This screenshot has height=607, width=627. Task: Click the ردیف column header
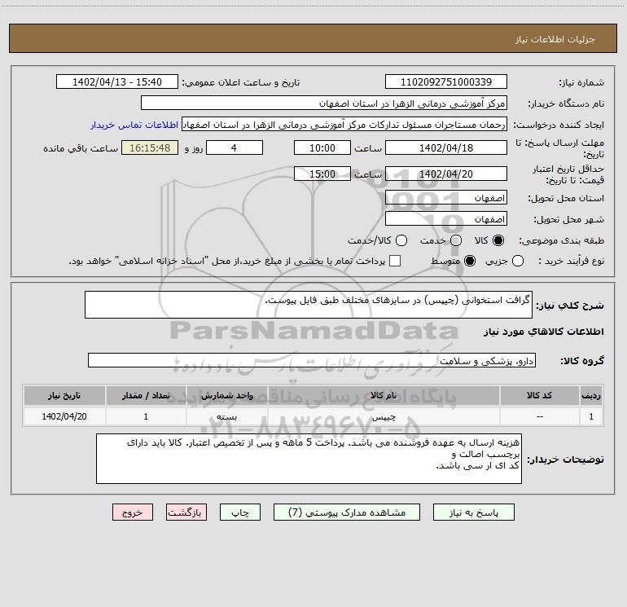(x=591, y=396)
